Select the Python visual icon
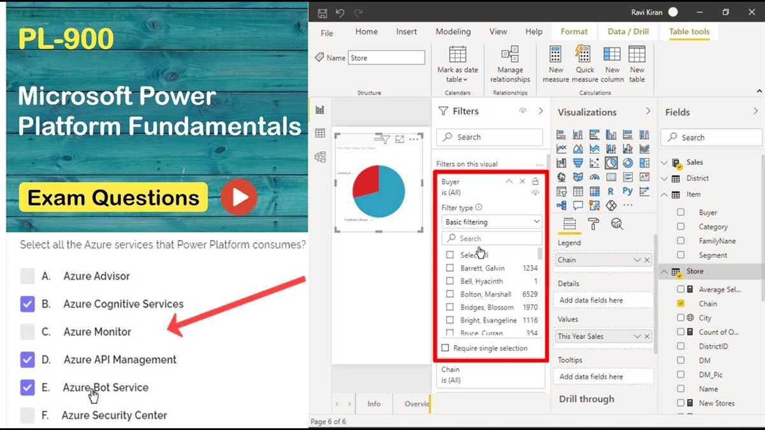This screenshot has height=430, width=765. [x=627, y=191]
